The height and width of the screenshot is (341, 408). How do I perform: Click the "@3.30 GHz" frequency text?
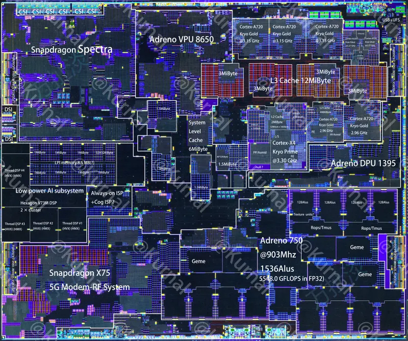(285, 161)
